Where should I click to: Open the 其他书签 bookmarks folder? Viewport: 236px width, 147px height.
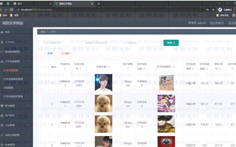[x=223, y=15]
